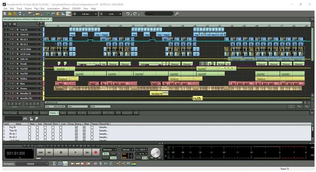Viewport: 316px width, 172px height.
Task: Click the metronome Click button
Action: 138,158
